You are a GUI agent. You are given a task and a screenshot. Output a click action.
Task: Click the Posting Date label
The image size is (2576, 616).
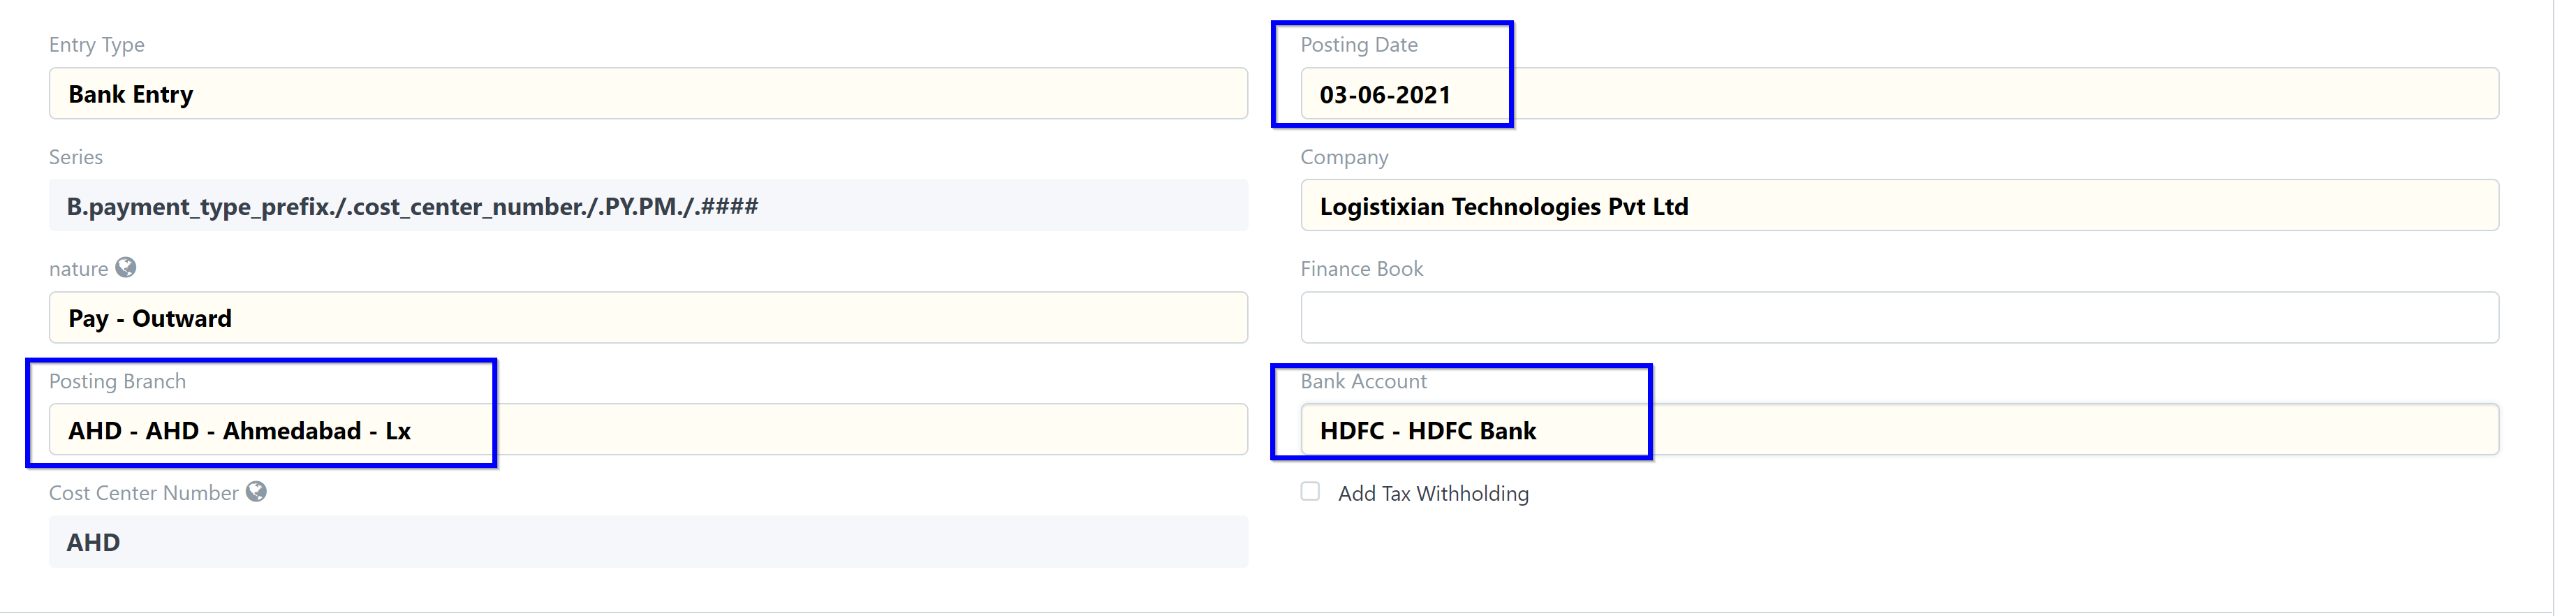pos(1359,45)
